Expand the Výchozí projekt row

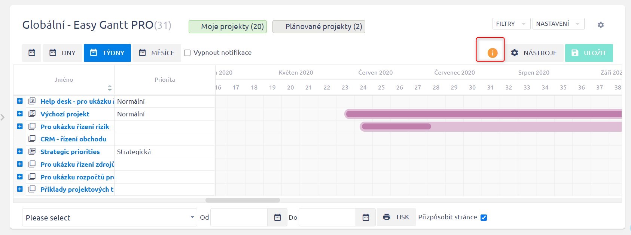[x=20, y=114]
